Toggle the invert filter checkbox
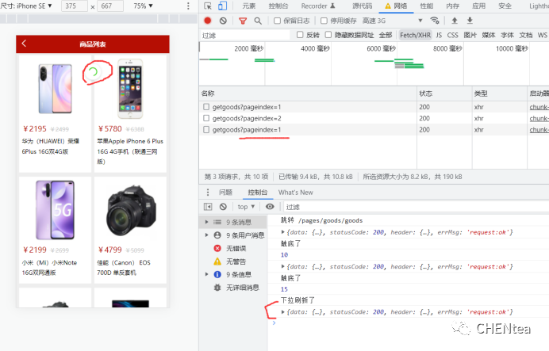This screenshot has width=549, height=351. (x=300, y=35)
